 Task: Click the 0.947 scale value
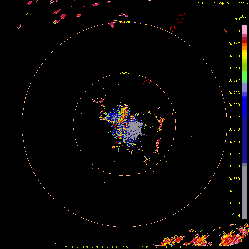point(234,43)
